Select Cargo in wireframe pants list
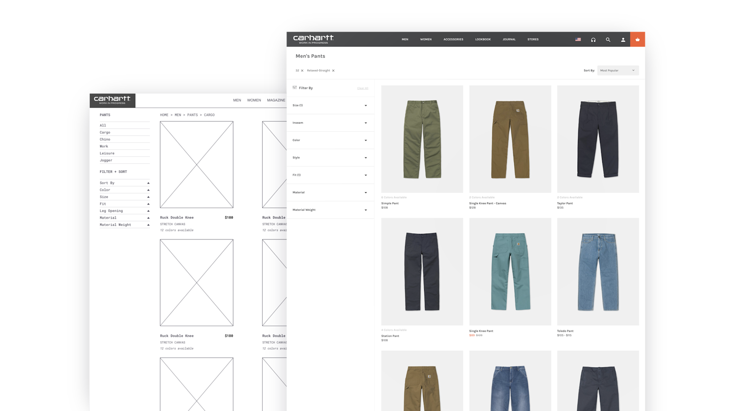731x411 pixels. (x=105, y=132)
